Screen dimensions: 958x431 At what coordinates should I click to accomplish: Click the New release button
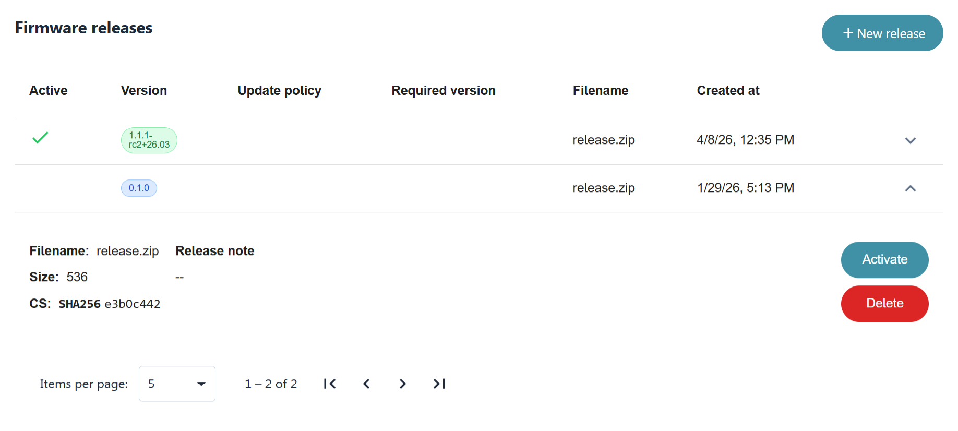click(x=882, y=33)
